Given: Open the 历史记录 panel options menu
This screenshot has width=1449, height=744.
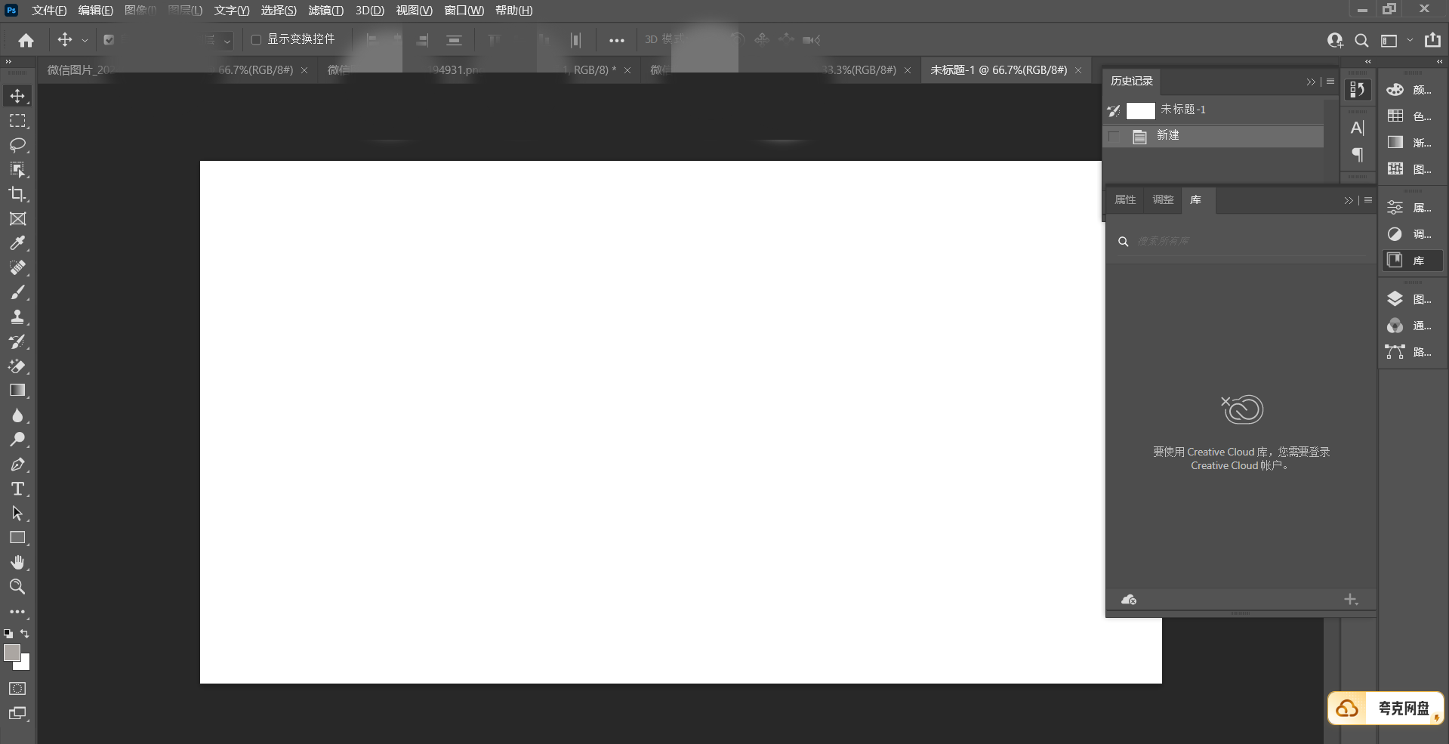Looking at the screenshot, I should click(x=1330, y=82).
